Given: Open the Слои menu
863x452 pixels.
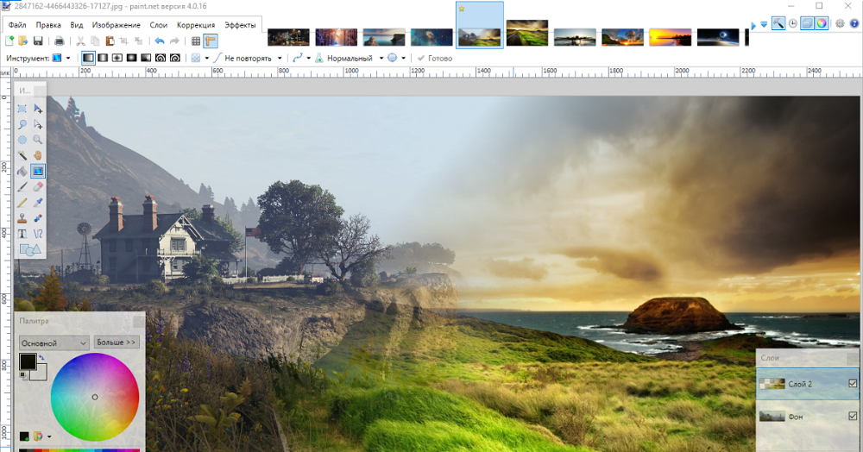Looking at the screenshot, I should pos(159,25).
